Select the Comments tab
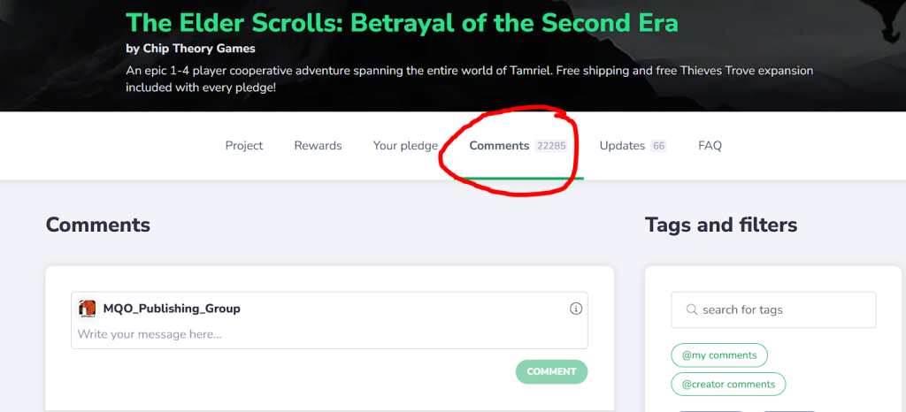This screenshot has width=906, height=412. coord(499,146)
